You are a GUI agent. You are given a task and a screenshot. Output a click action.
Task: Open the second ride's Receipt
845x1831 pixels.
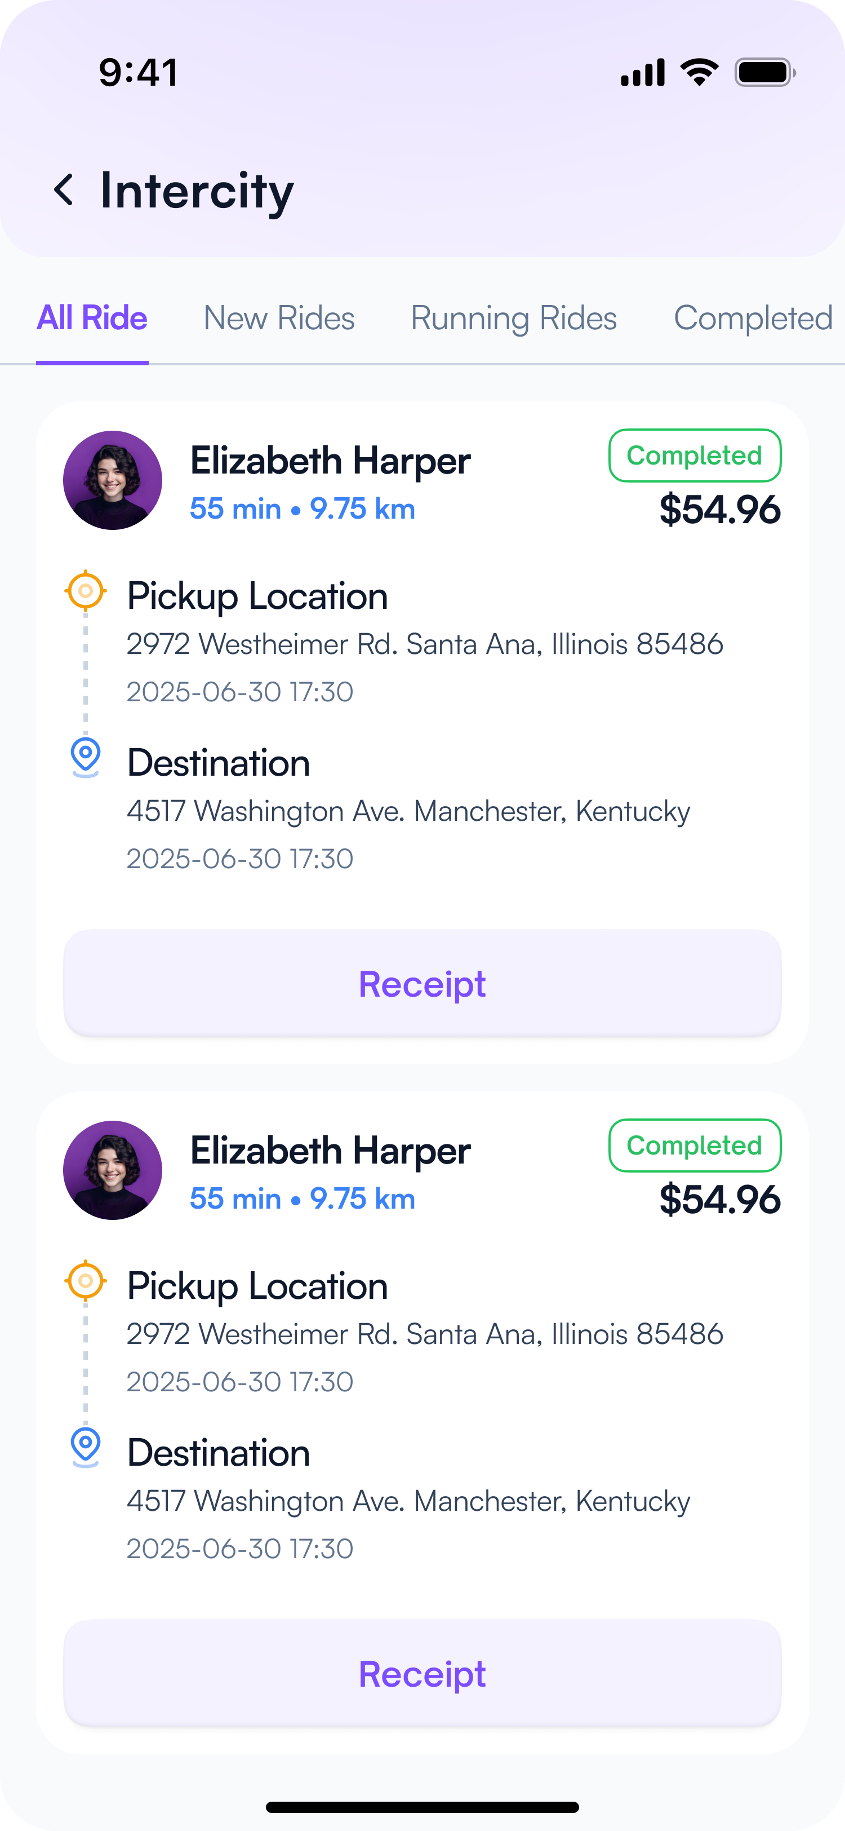[422, 1673]
